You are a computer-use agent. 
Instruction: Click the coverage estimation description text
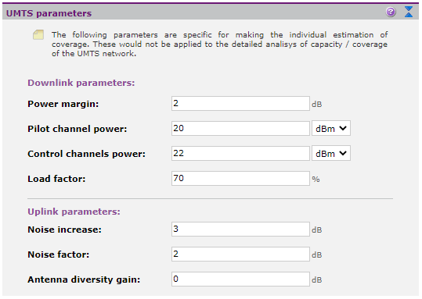[219, 44]
